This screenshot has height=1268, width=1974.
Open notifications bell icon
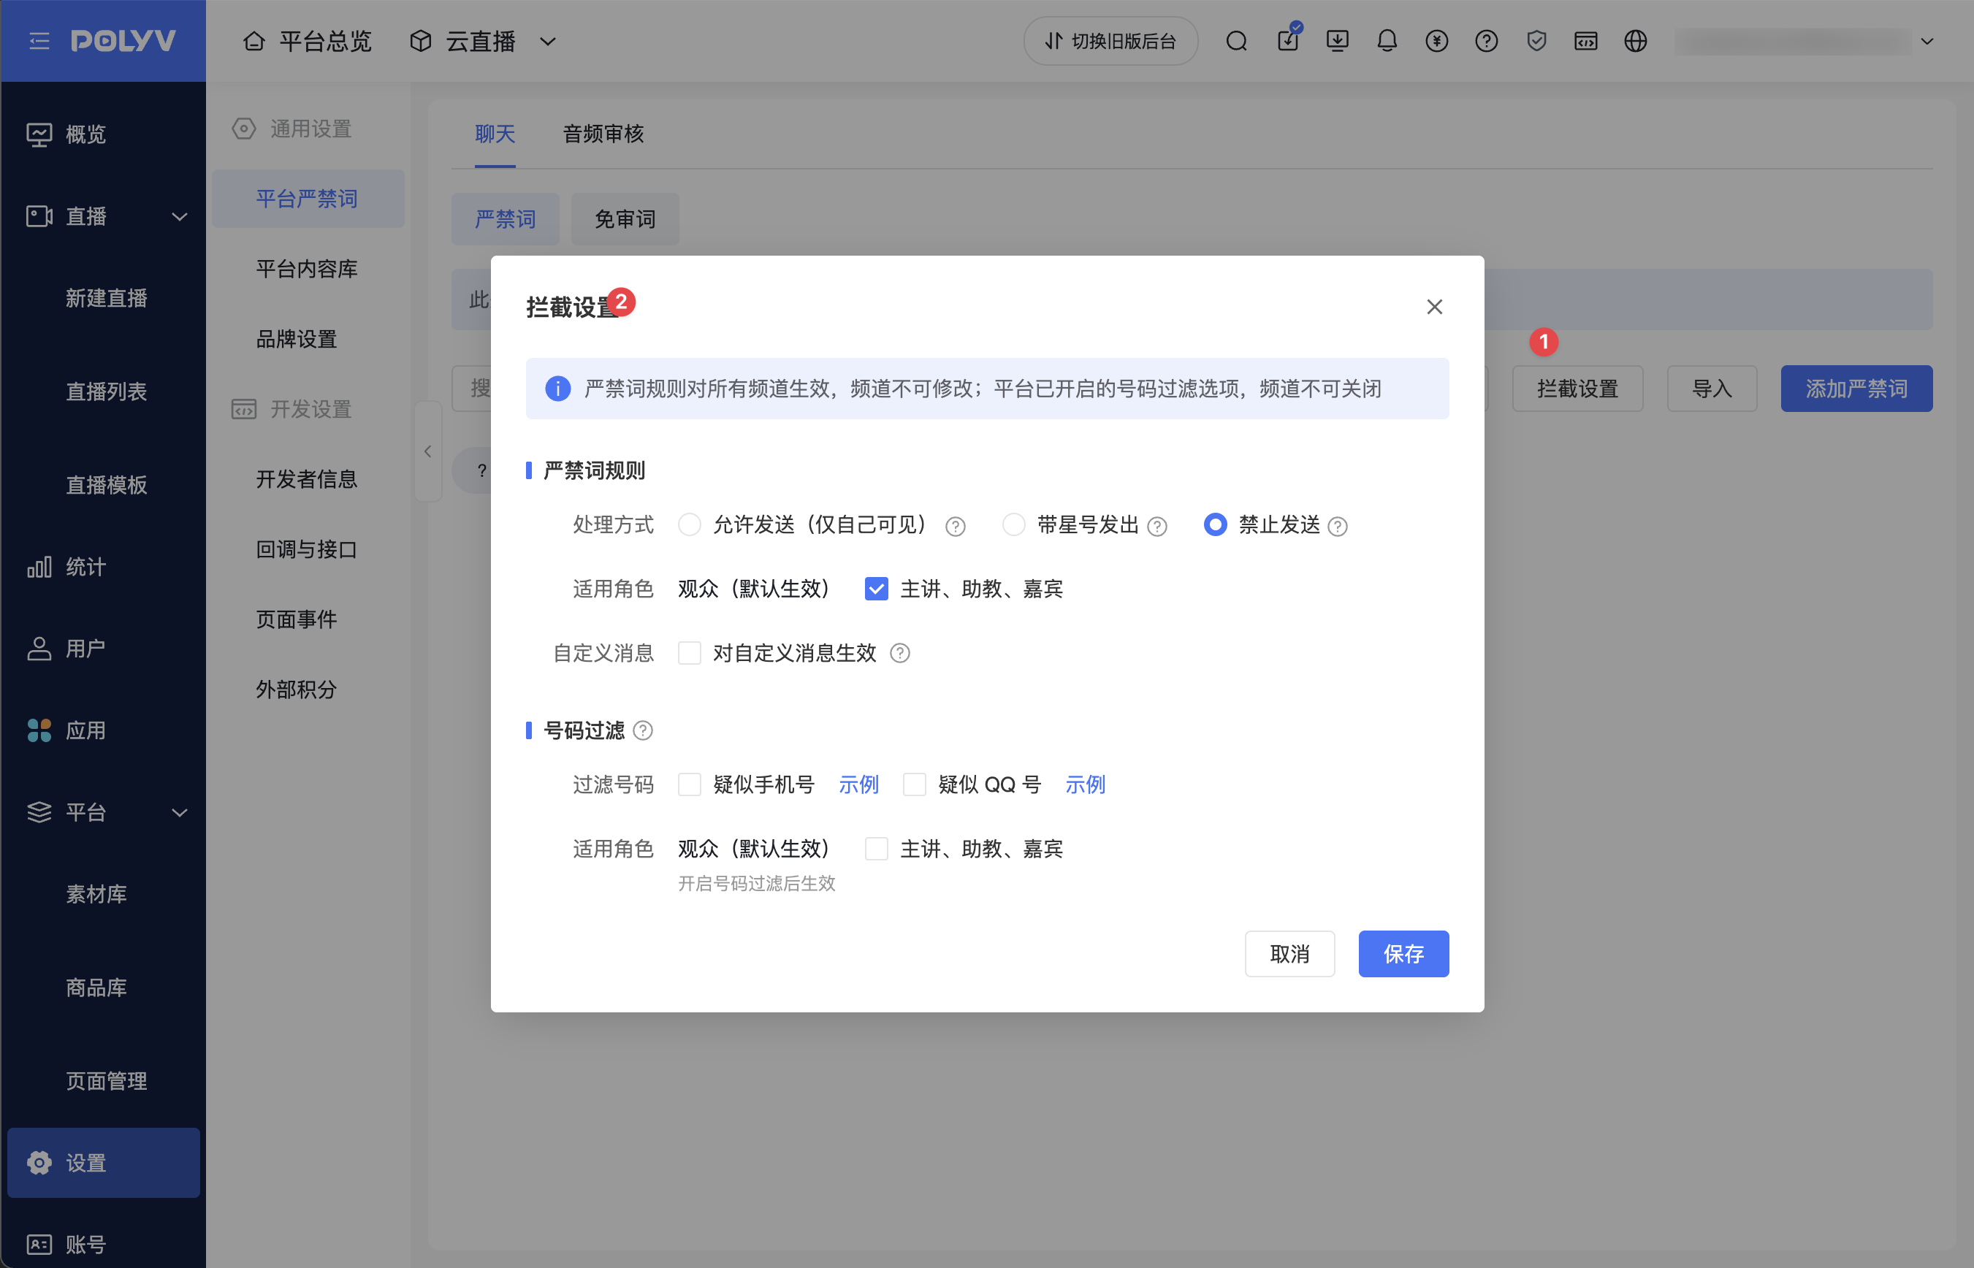(1387, 40)
